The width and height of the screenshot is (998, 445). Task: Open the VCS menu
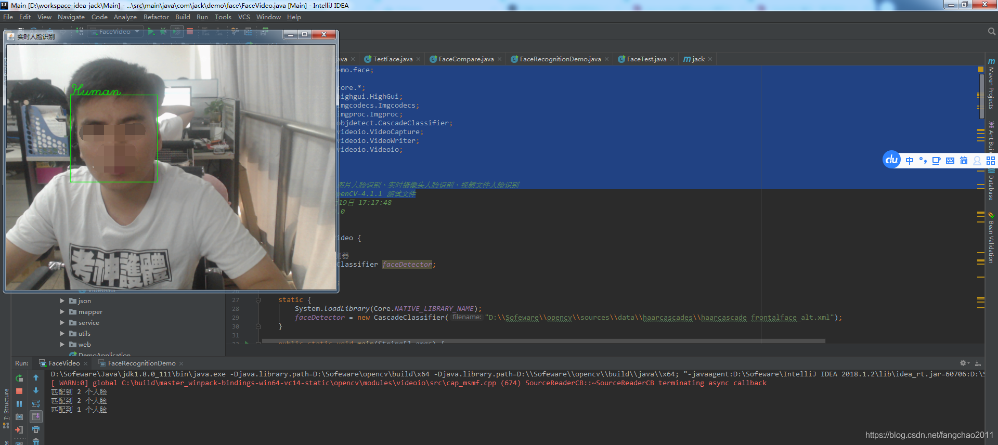(244, 17)
